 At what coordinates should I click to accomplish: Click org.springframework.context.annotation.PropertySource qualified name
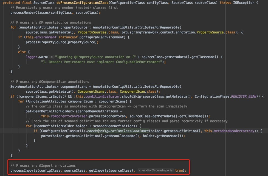173,32
